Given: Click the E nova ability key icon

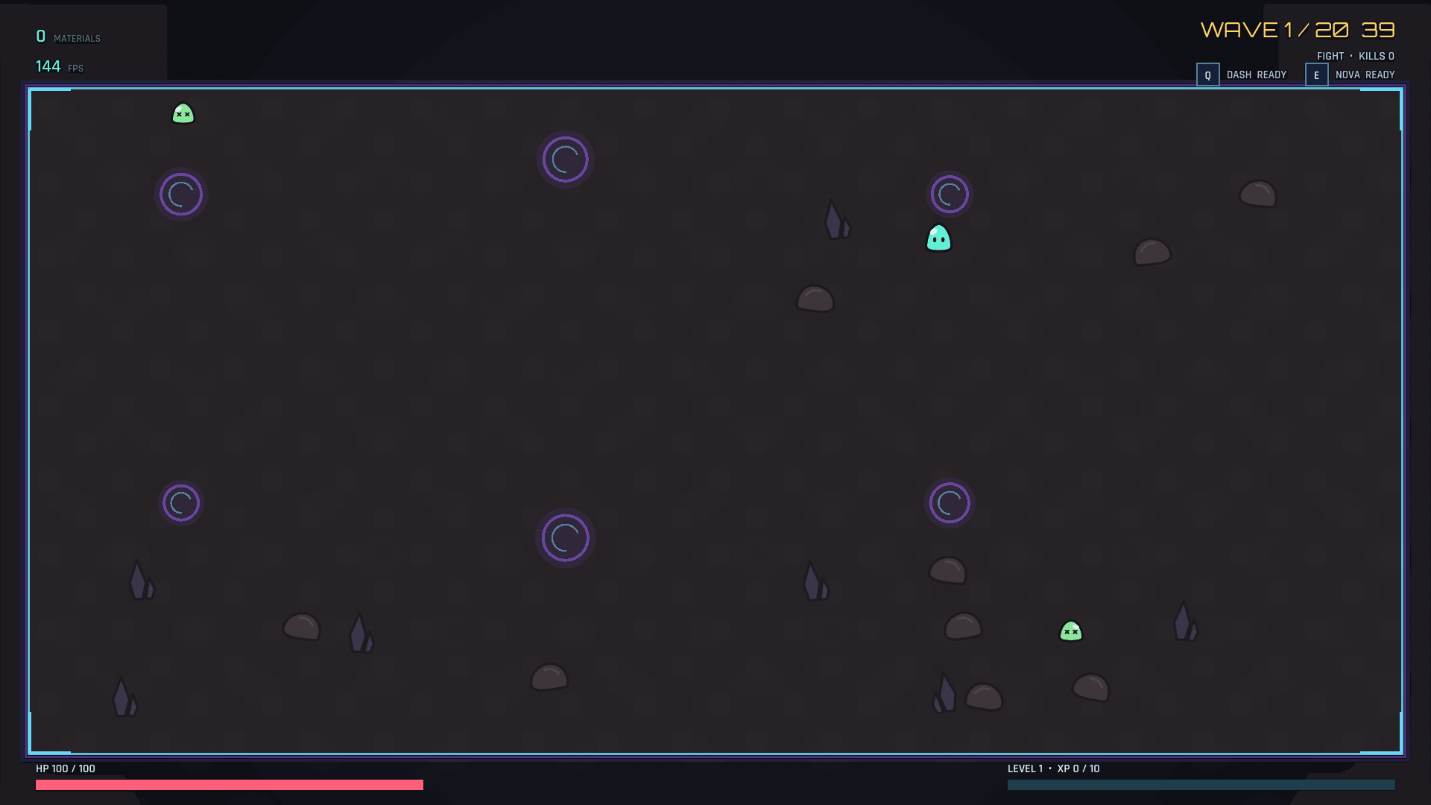Looking at the screenshot, I should 1316,75.
